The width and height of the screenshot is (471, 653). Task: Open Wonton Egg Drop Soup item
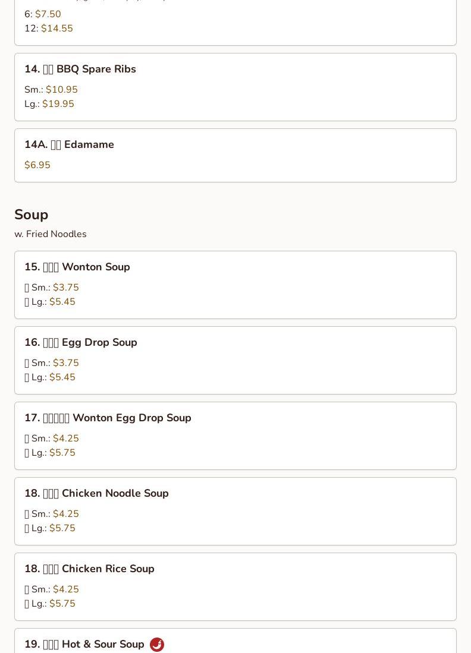point(235,436)
